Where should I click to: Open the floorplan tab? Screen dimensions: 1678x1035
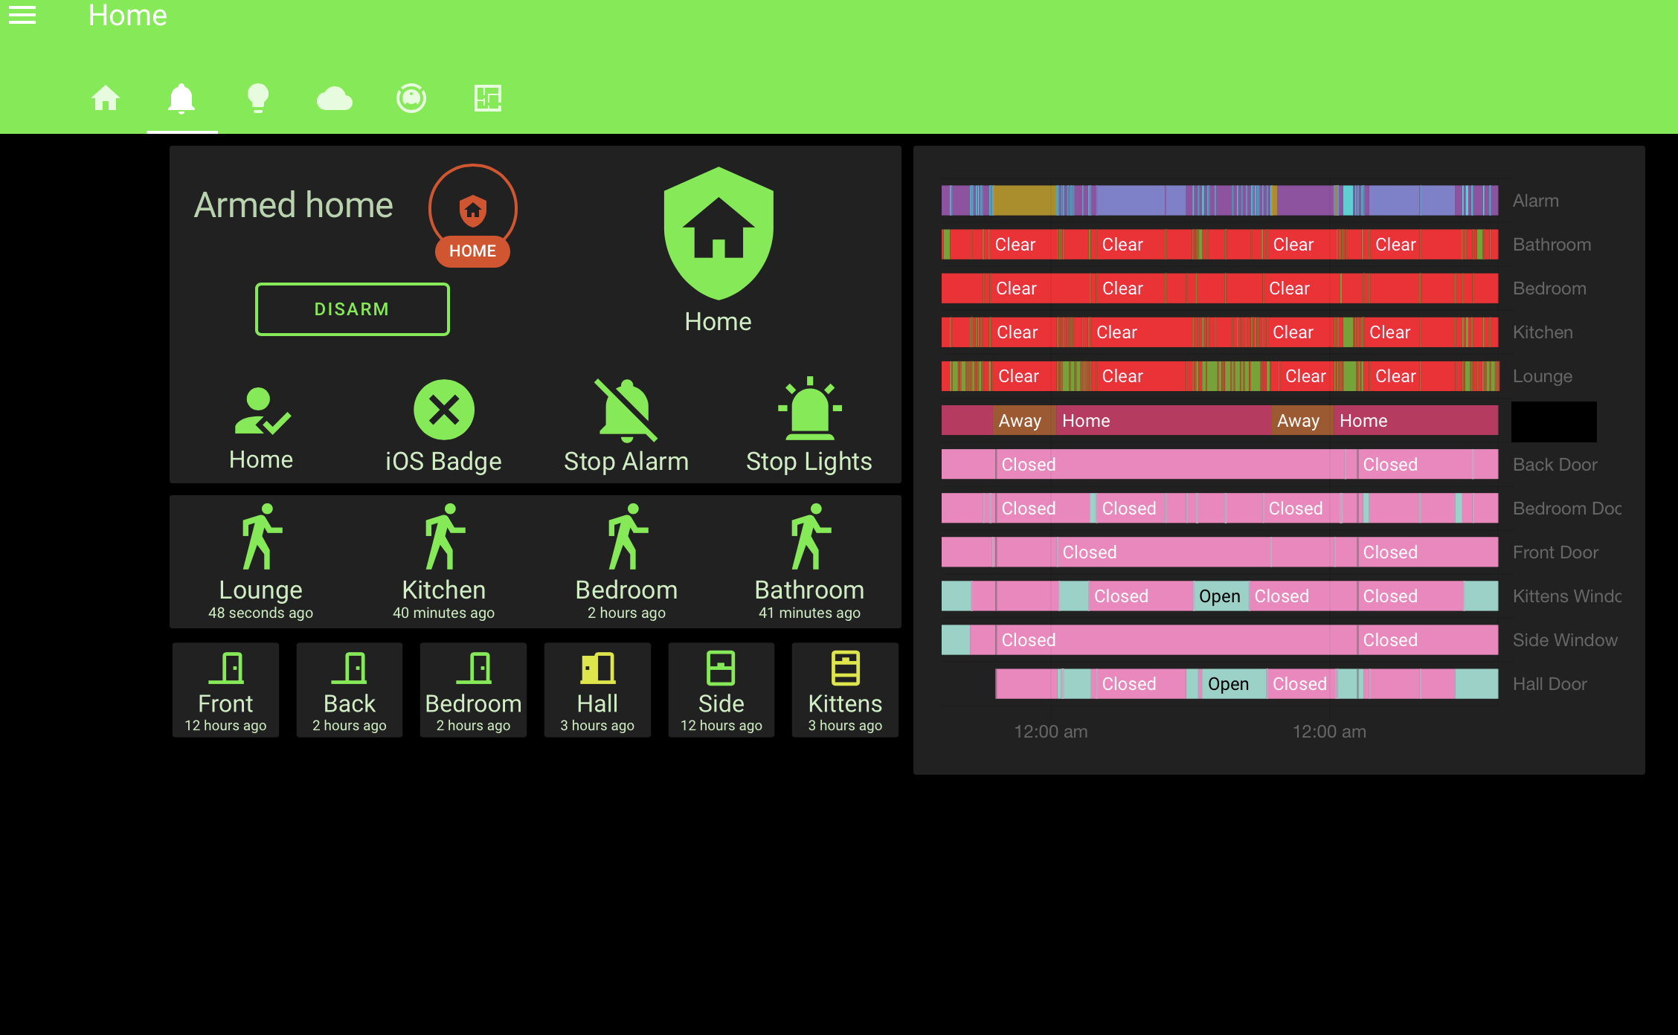488,98
